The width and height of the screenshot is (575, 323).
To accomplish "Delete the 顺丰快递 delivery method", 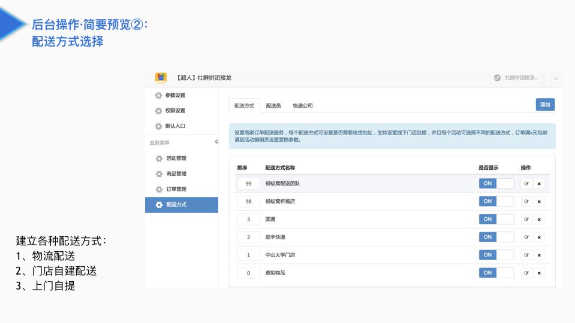I will [539, 237].
